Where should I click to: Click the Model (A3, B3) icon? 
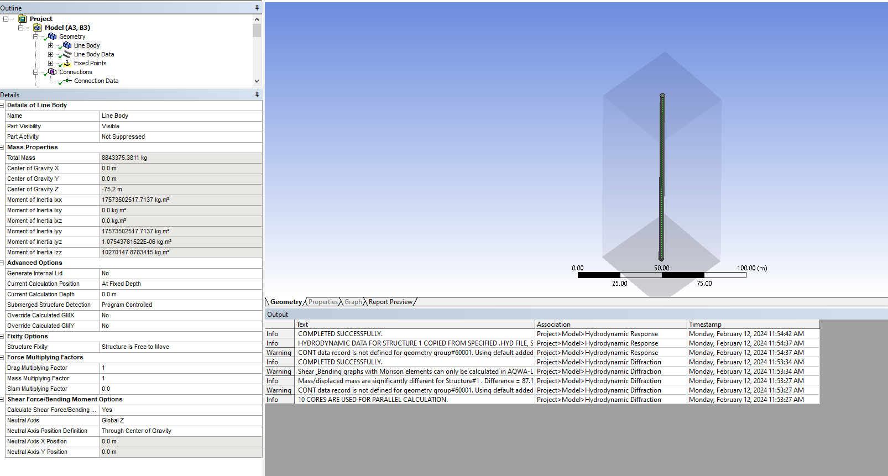pyautogui.click(x=38, y=28)
